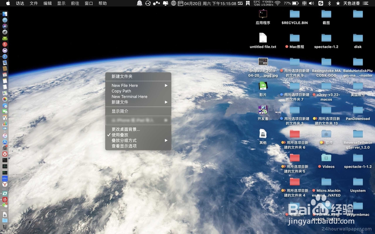The image size is (375, 234).
Task: Expand 叠放分组方式 submenu arrow
Action: coord(166,140)
